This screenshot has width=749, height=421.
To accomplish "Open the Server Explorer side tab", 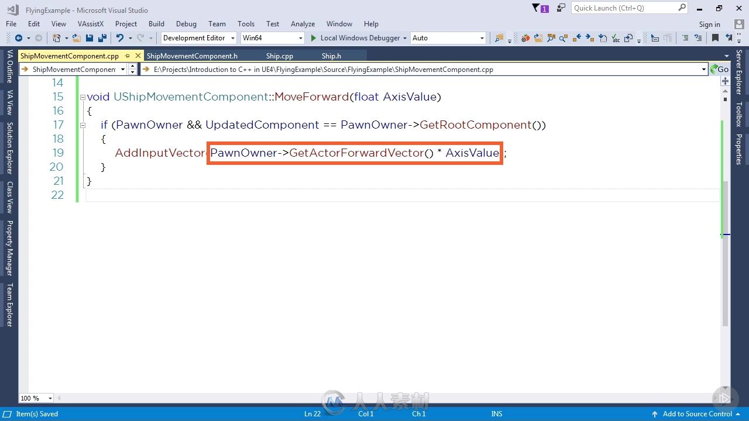I will click(738, 72).
